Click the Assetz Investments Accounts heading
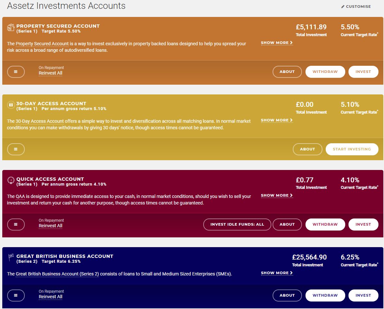Image resolution: width=384 pixels, height=309 pixels. point(66,6)
